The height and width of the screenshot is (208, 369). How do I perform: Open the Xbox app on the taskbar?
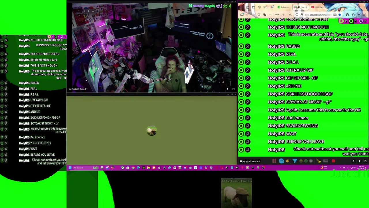(123, 168)
